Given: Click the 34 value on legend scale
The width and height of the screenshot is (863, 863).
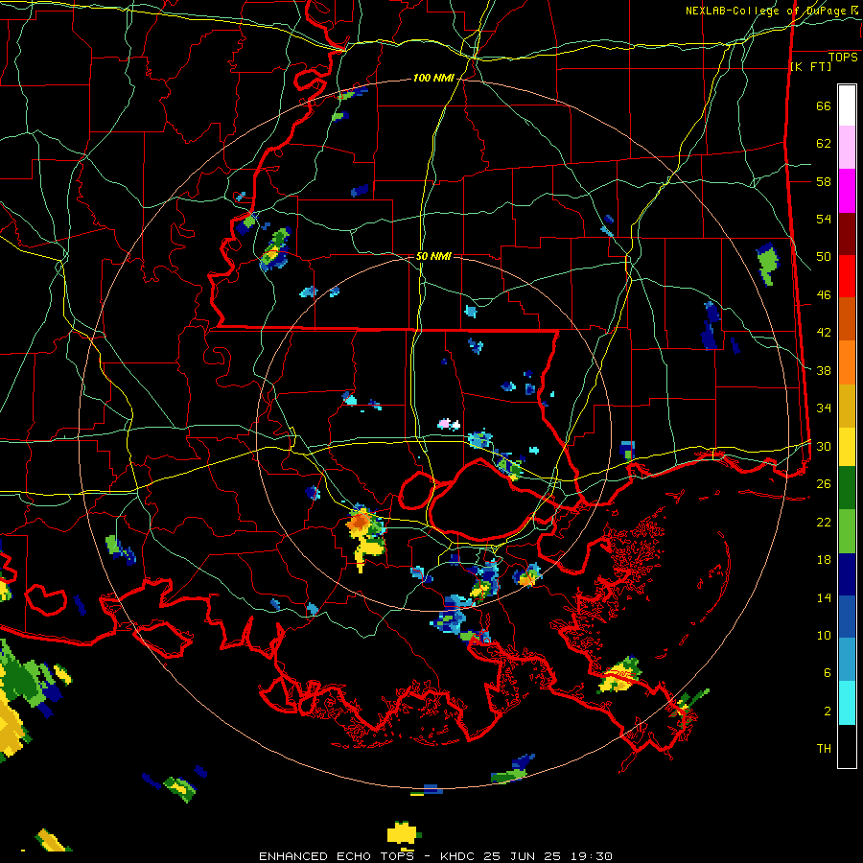Looking at the screenshot, I should [x=824, y=408].
